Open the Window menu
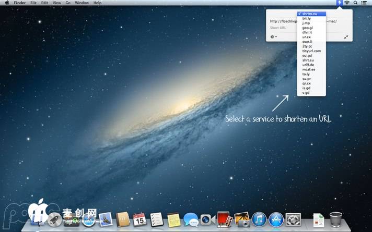Image resolution: width=372 pixels, height=232 pixels. tap(82, 3)
